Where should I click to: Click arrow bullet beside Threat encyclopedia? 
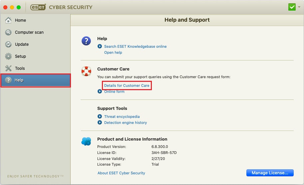100,116
